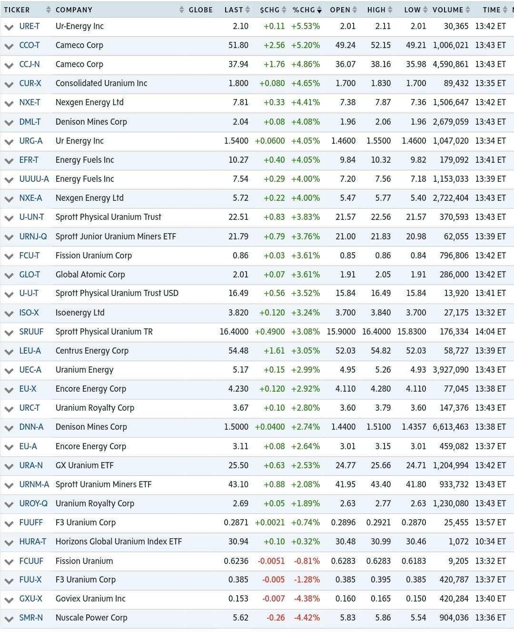Select 'Horizons Global Uranium Index ETF' name

point(119,542)
